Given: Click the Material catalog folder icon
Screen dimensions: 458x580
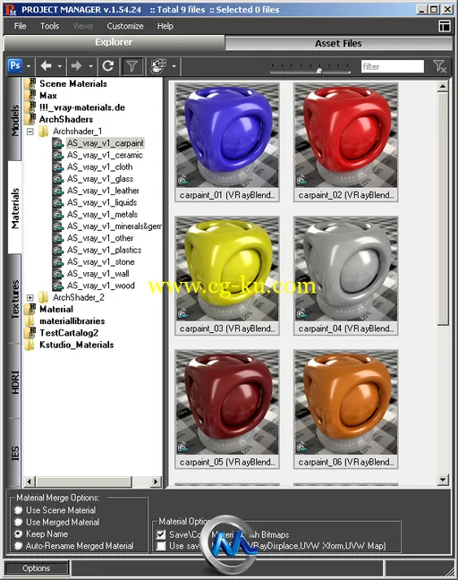Looking at the screenshot, I should tap(30, 309).
